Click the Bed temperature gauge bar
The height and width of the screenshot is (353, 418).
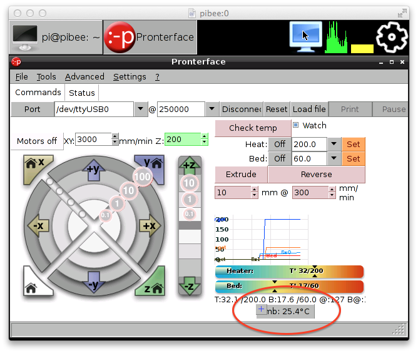tap(289, 286)
